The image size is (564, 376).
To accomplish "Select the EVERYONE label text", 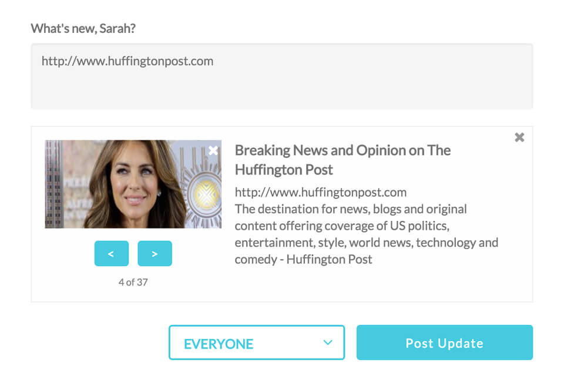I will [x=219, y=344].
